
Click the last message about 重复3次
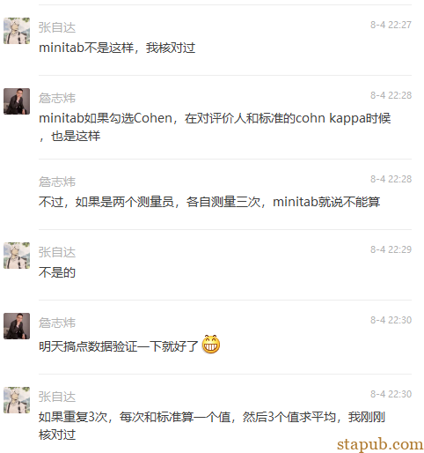click(x=212, y=426)
